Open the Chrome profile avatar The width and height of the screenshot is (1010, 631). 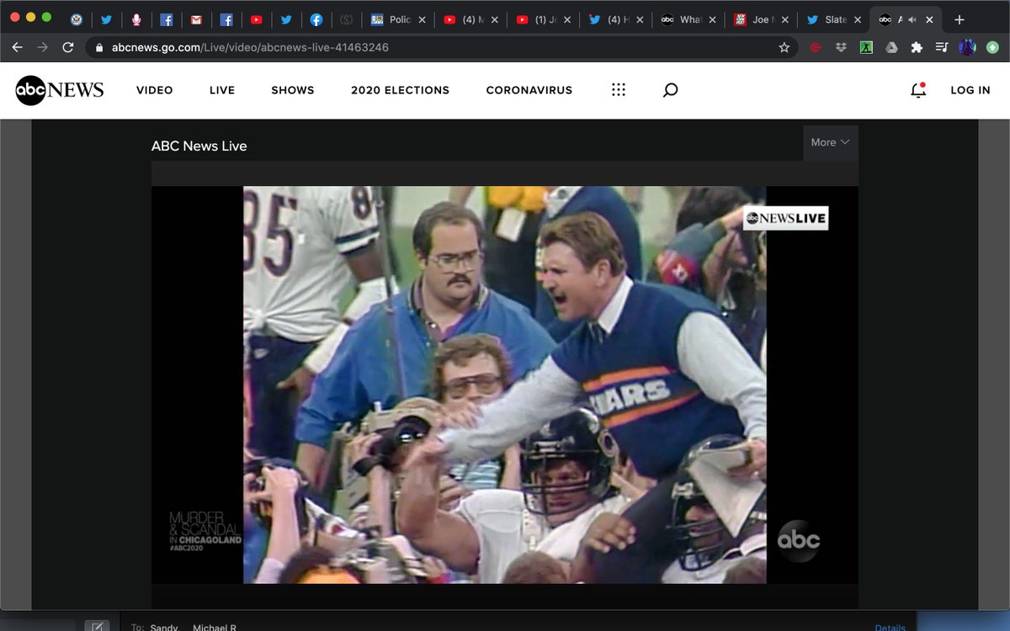click(x=968, y=48)
